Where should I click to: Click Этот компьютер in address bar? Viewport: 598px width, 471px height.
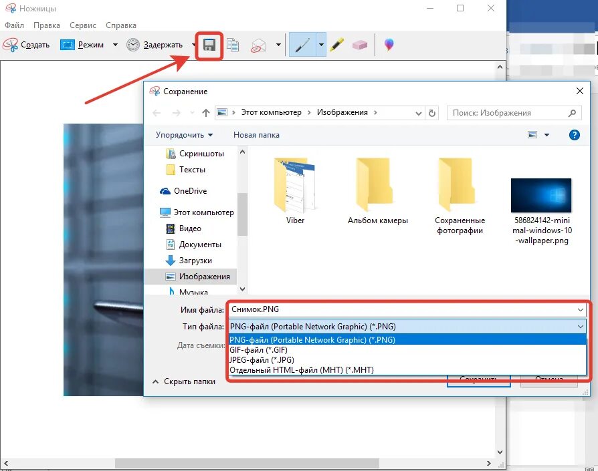pyautogui.click(x=271, y=112)
